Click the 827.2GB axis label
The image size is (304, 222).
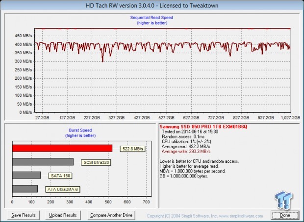point(241,117)
